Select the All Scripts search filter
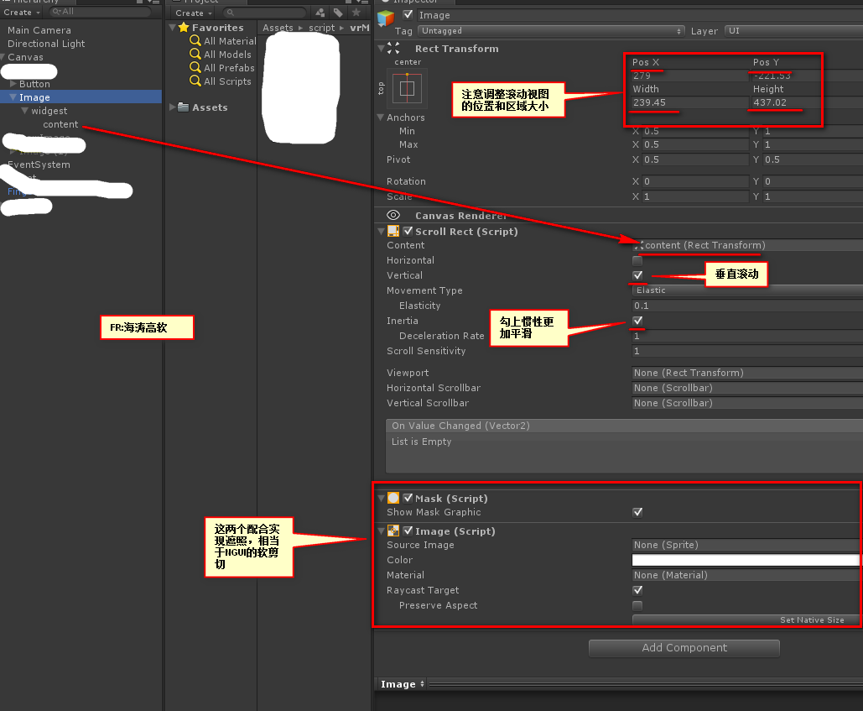863x711 pixels. coord(221,81)
